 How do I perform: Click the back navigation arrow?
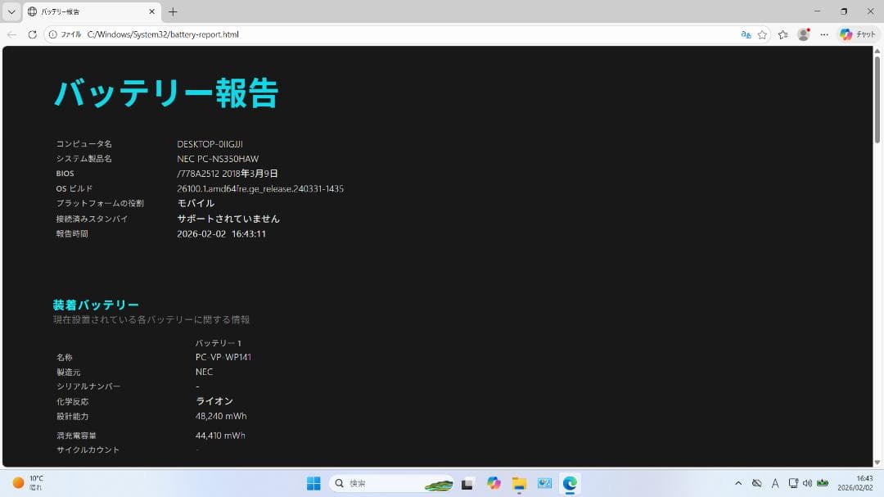coord(11,34)
